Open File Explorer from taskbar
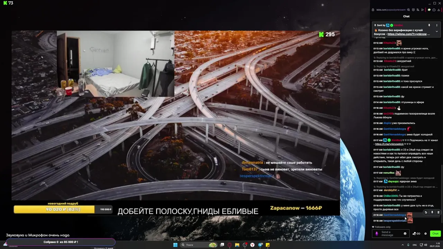This screenshot has width=443, height=249. tap(237, 245)
